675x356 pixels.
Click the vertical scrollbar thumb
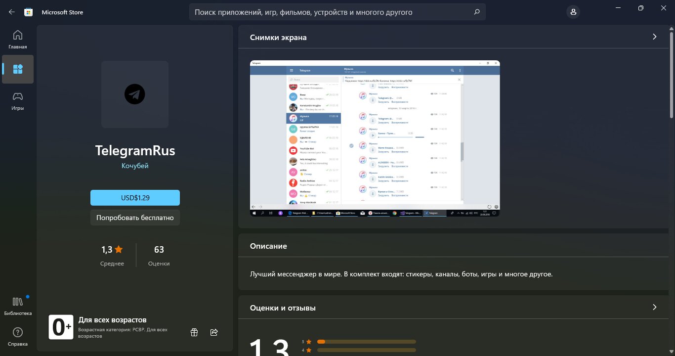click(x=672, y=75)
